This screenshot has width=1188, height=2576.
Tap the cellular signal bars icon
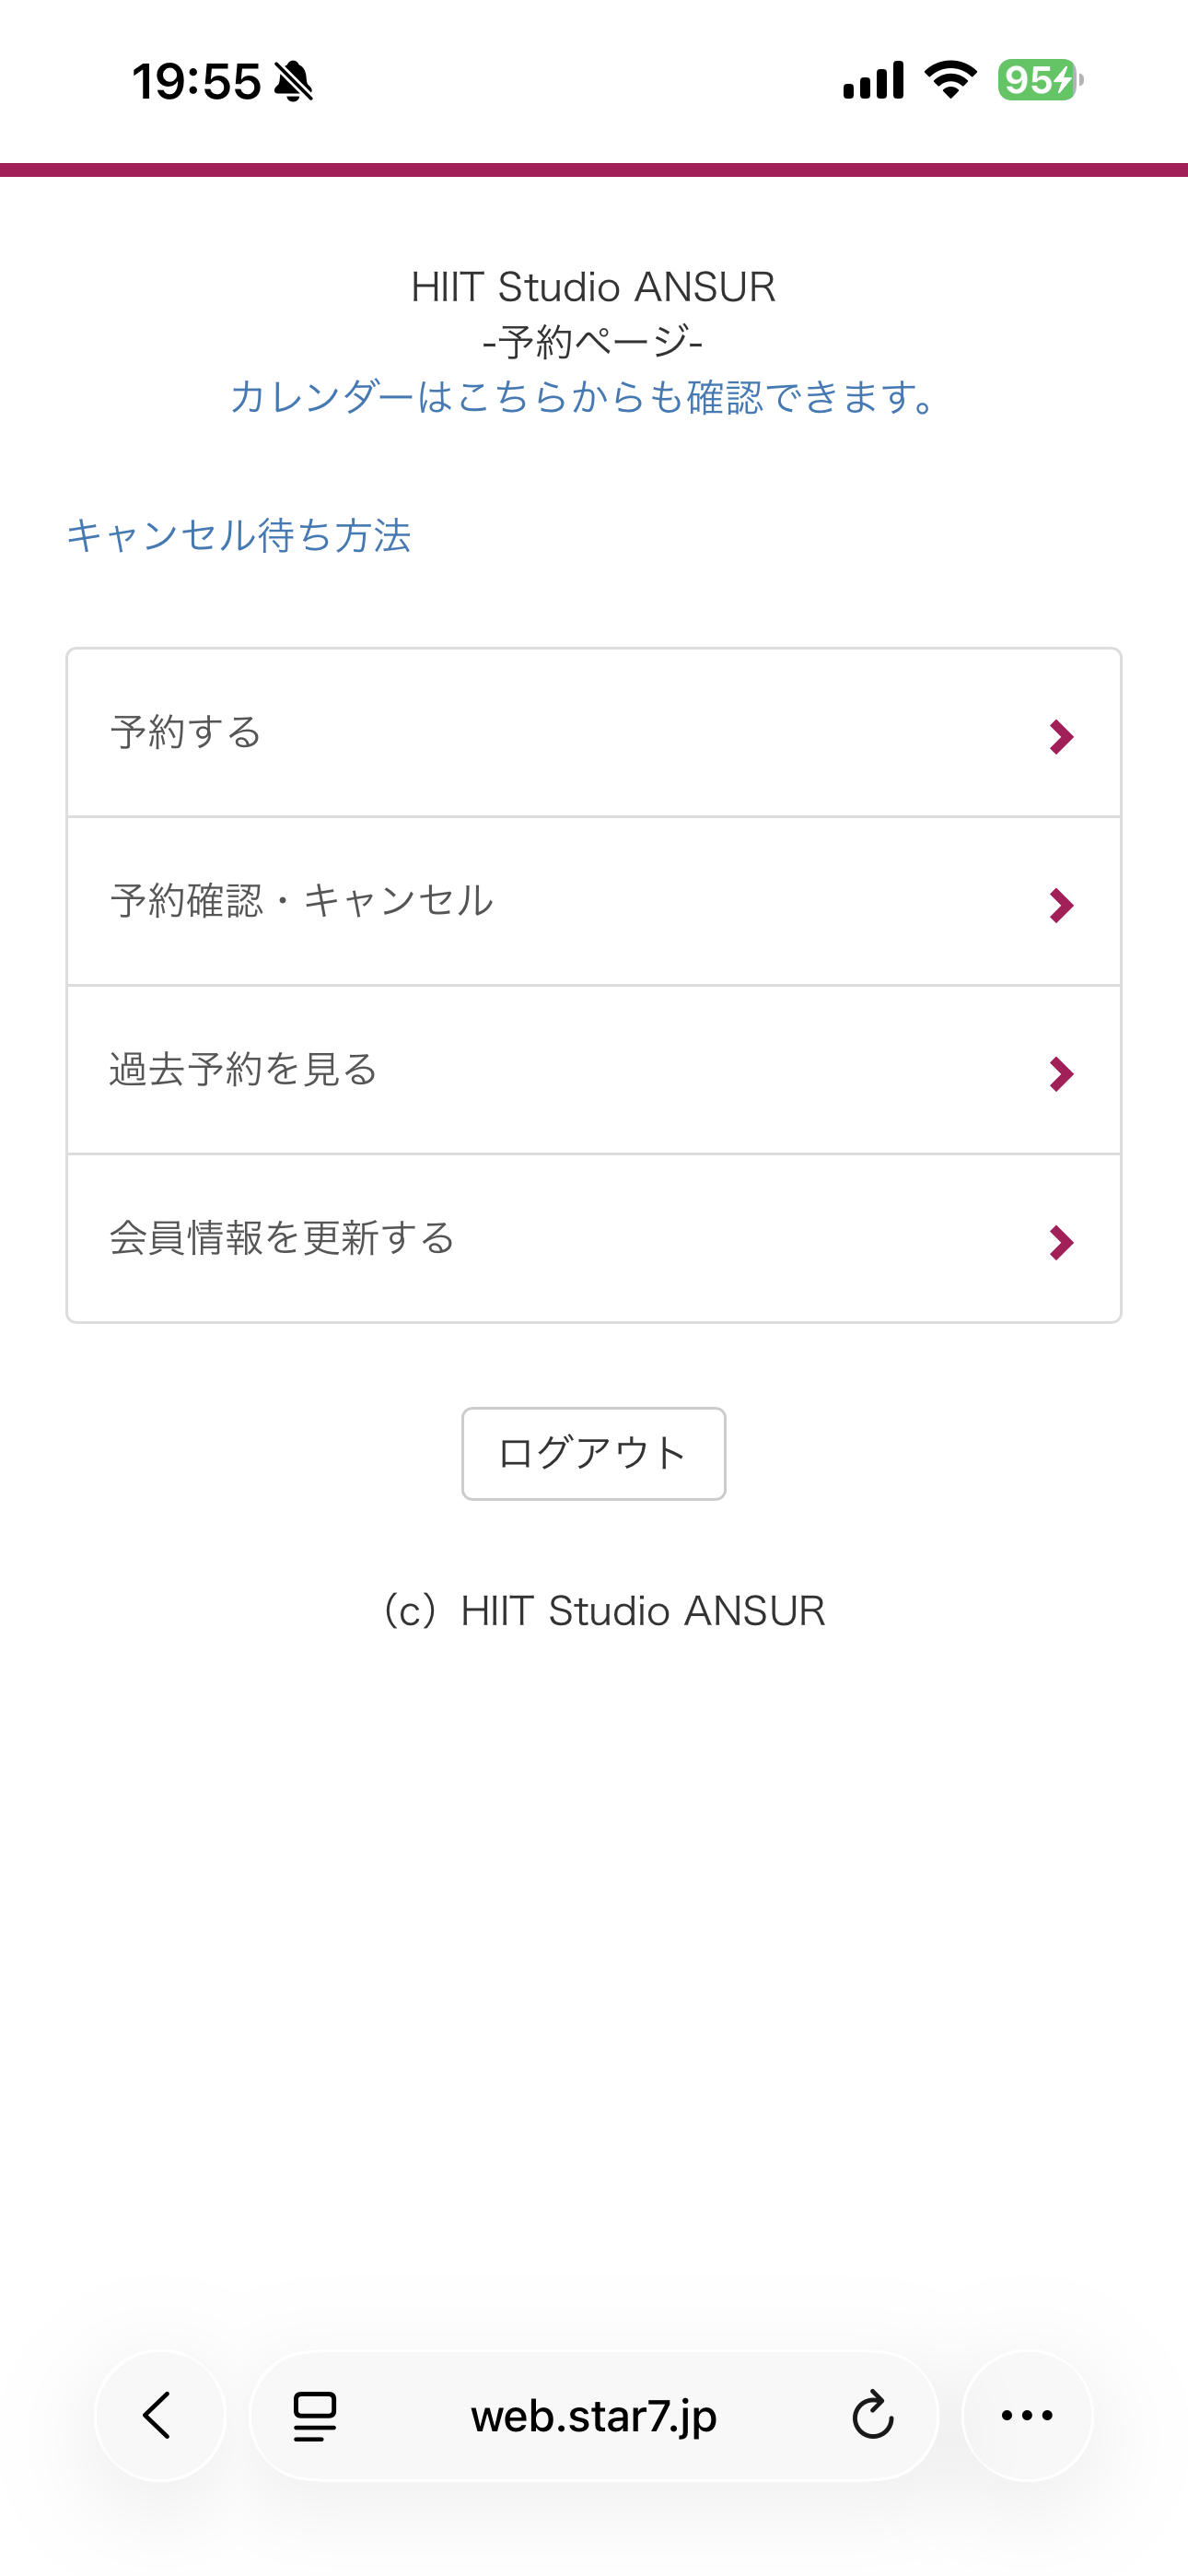tap(873, 80)
